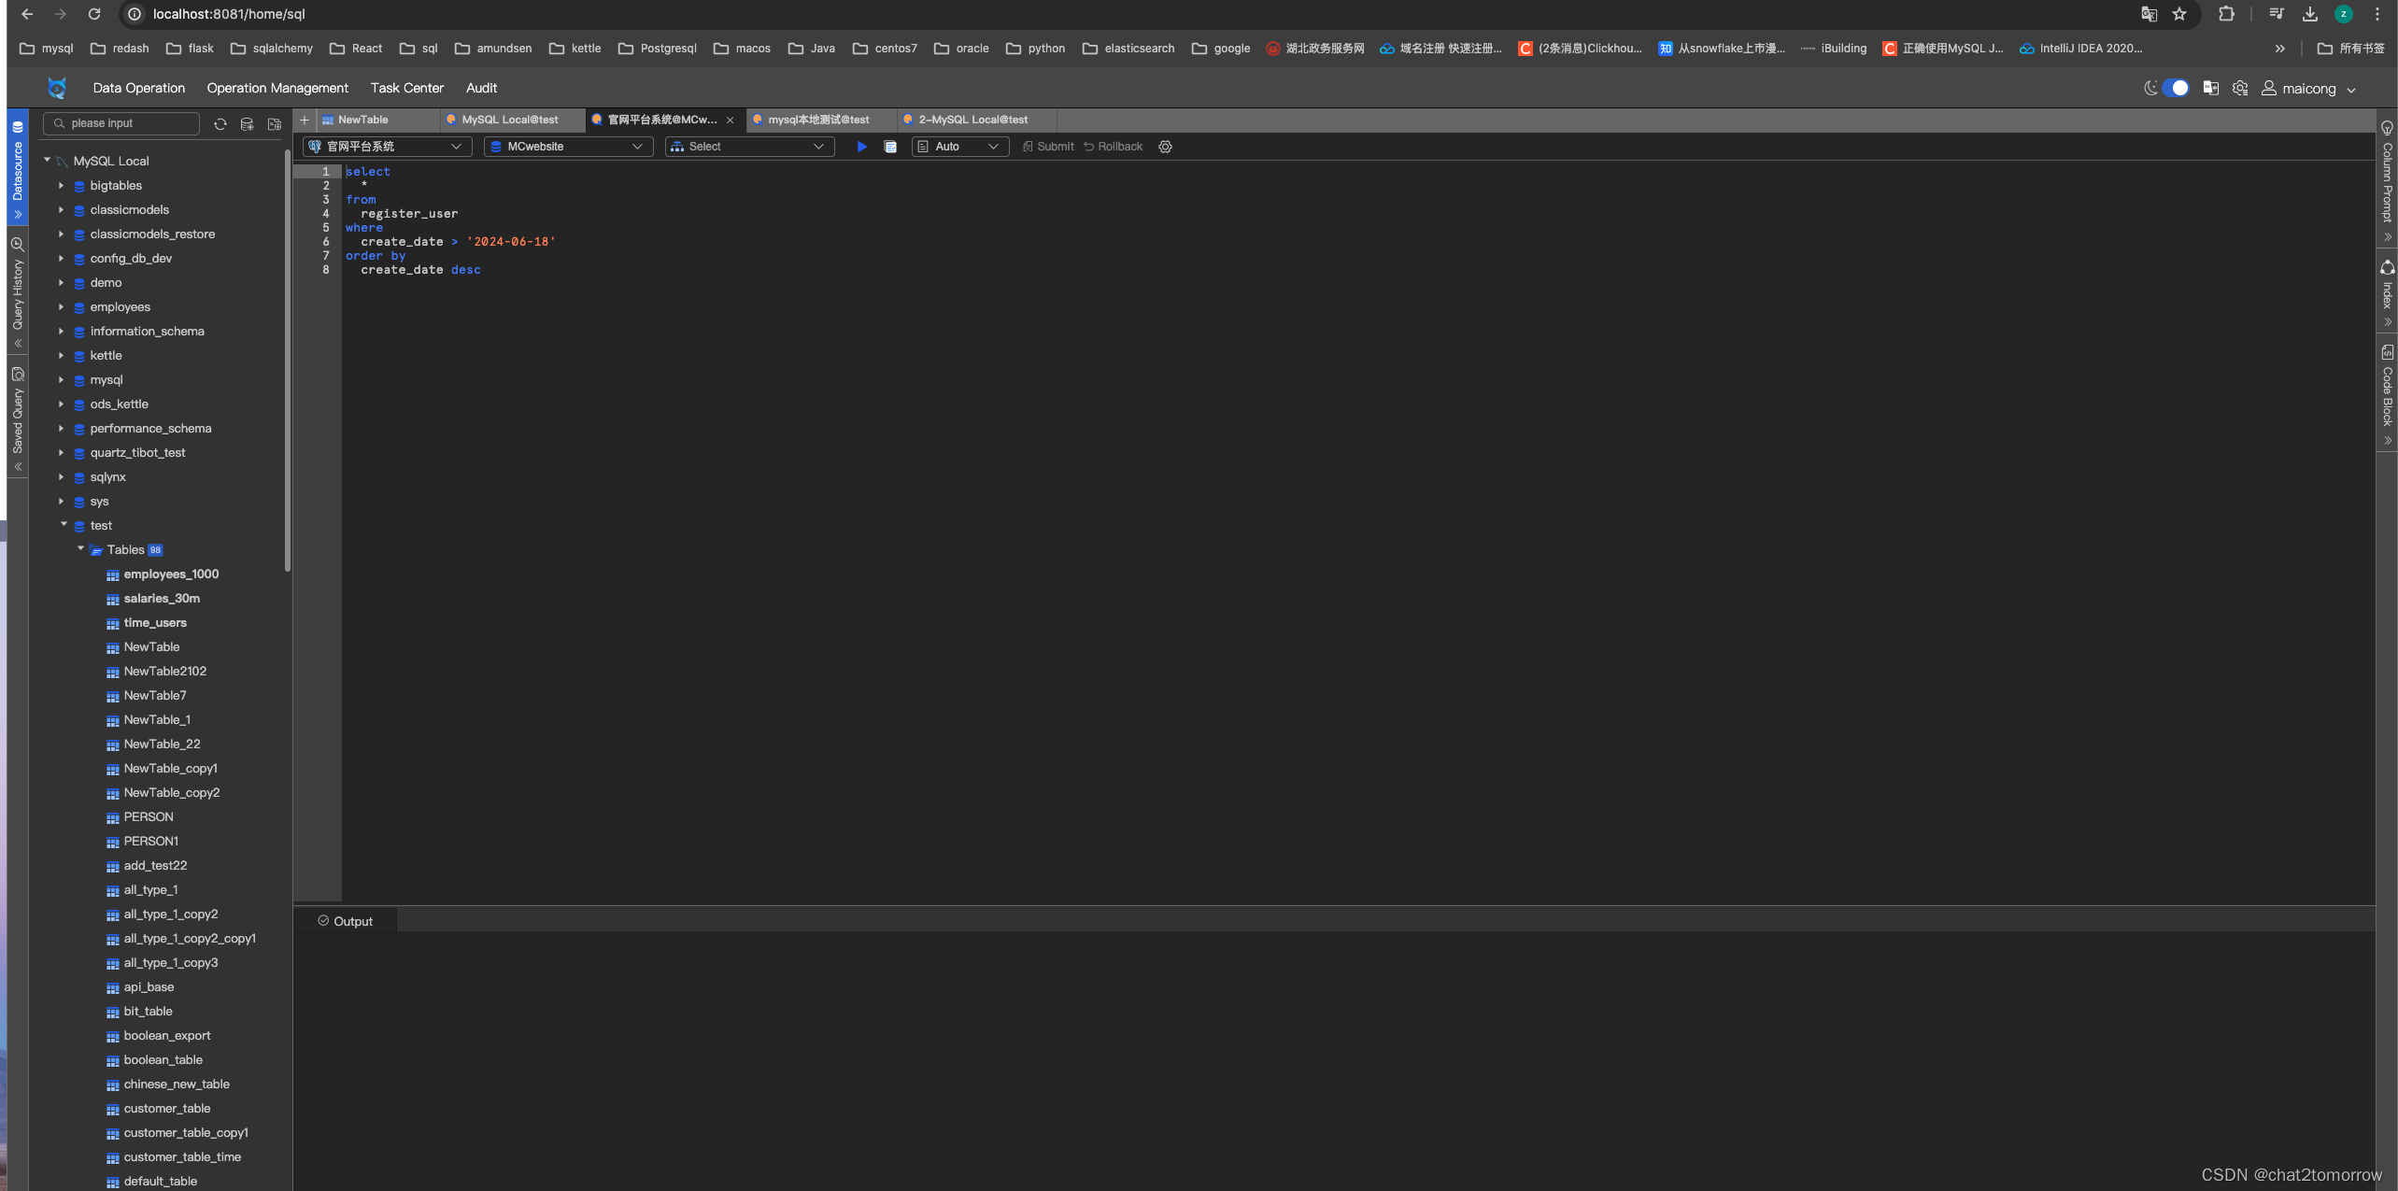Open the Operation Management menu
The image size is (2398, 1191).
coord(277,88)
